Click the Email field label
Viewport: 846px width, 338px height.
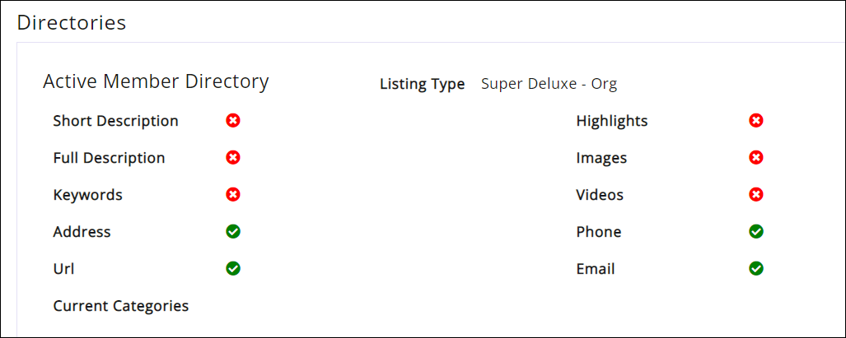pyautogui.click(x=596, y=269)
